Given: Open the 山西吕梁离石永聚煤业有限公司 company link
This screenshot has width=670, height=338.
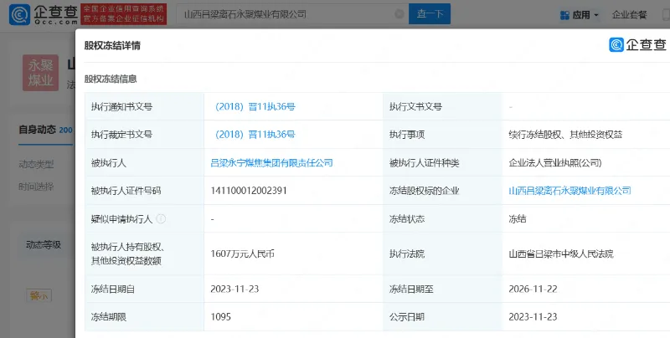Looking at the screenshot, I should coord(569,191).
